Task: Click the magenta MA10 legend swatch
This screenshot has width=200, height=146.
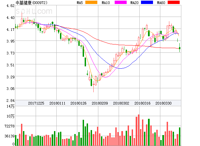Action: pos(121,2)
